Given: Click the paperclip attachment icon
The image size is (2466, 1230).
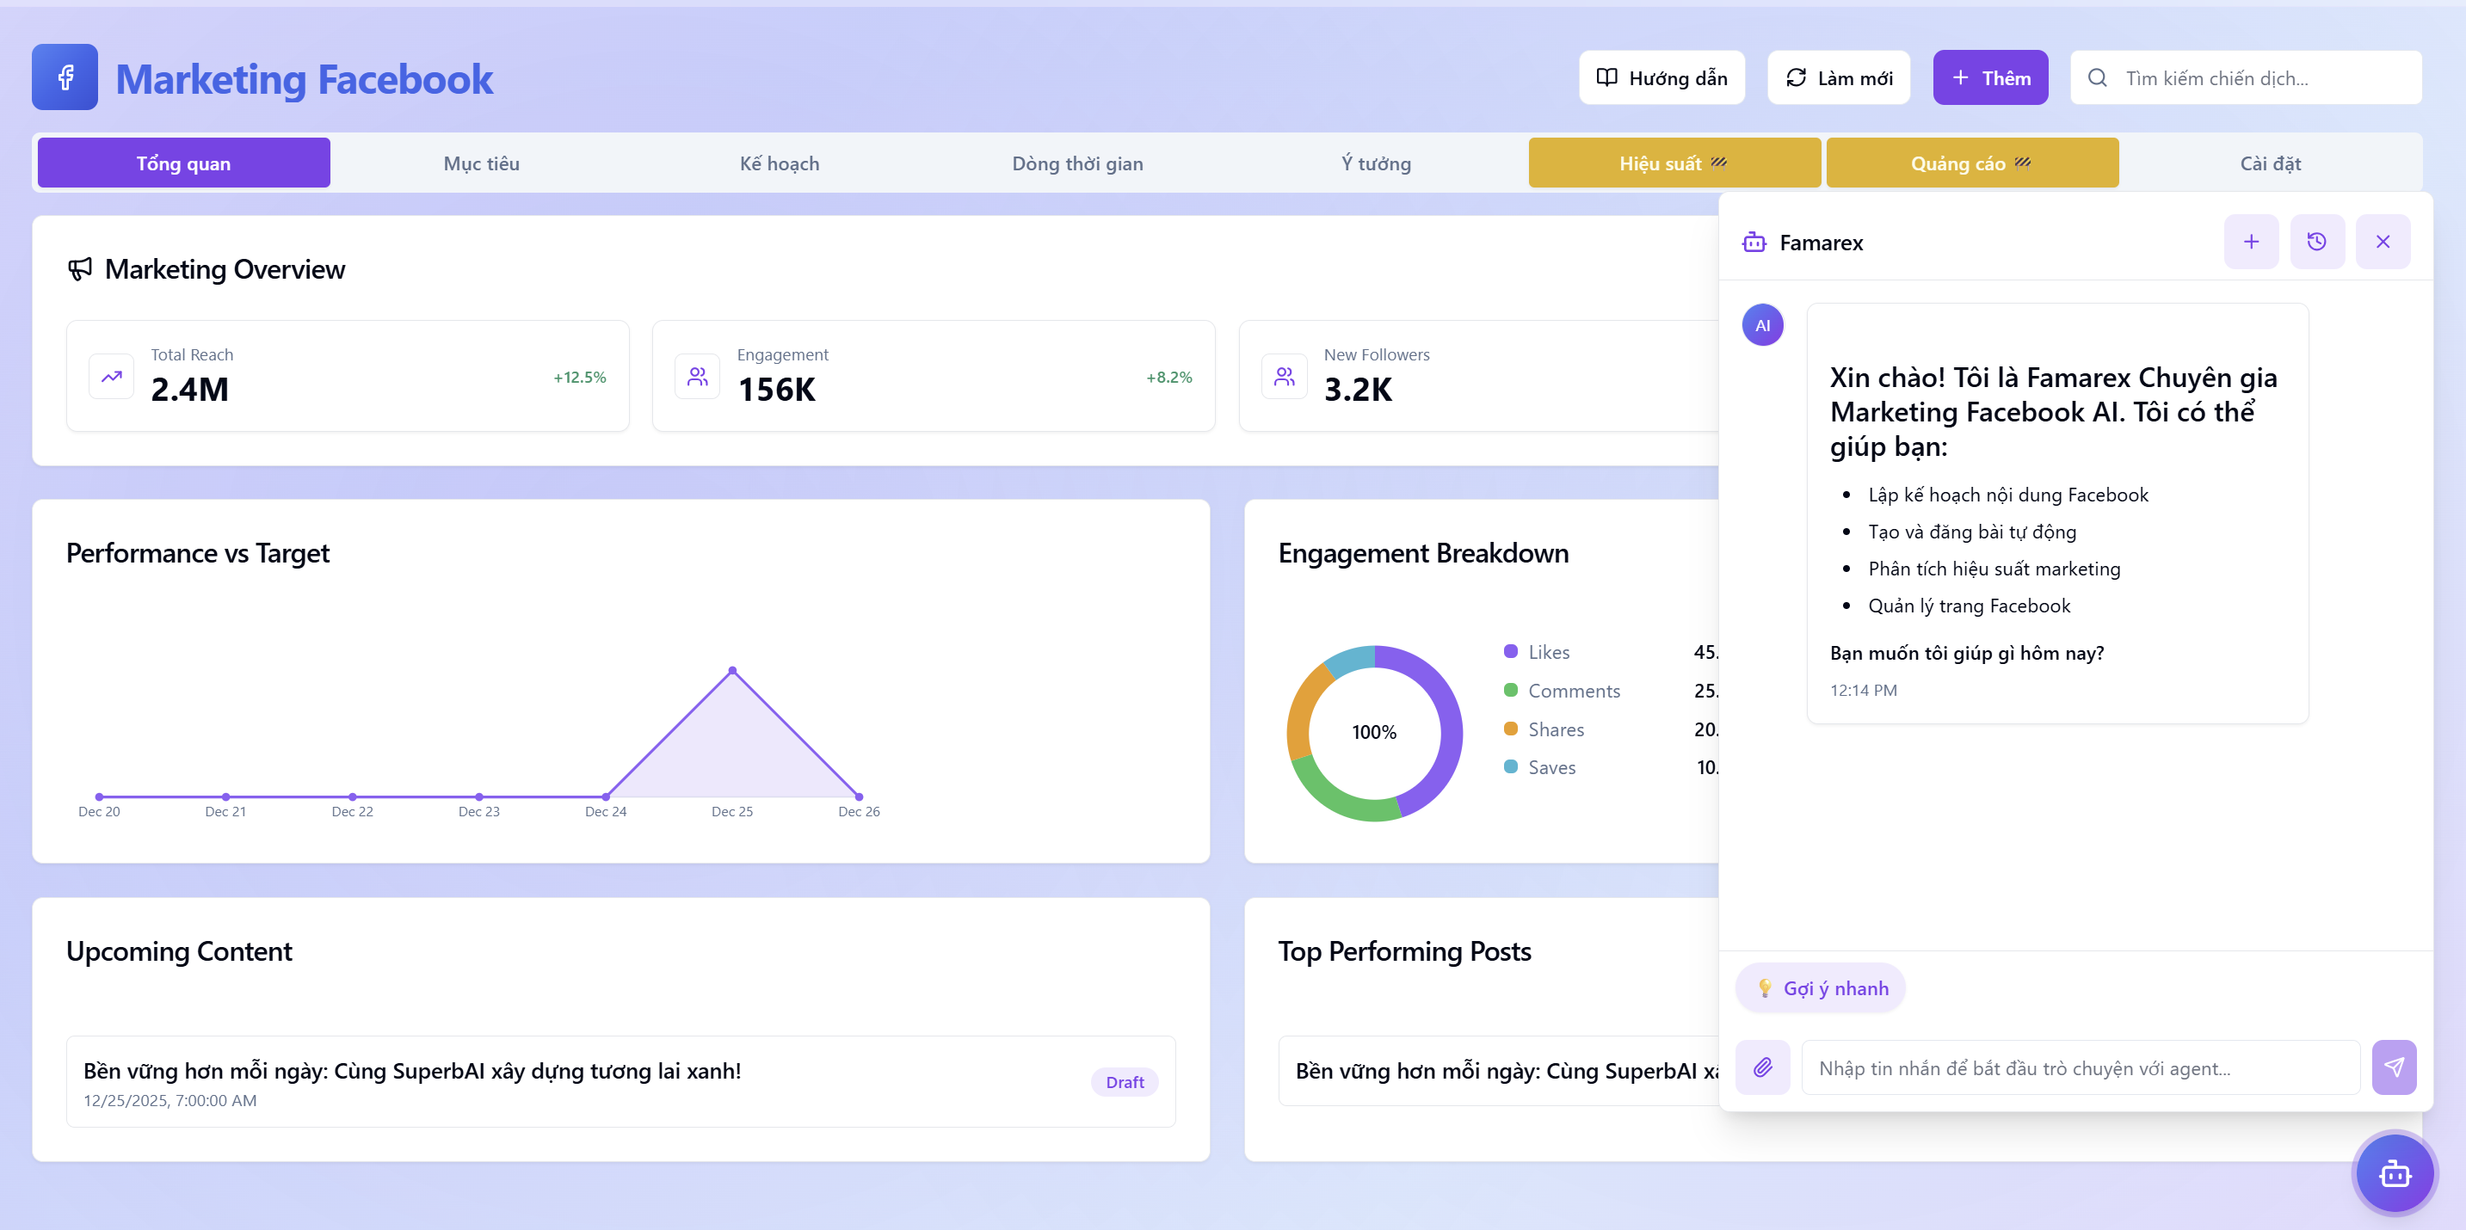Looking at the screenshot, I should click(x=1762, y=1067).
